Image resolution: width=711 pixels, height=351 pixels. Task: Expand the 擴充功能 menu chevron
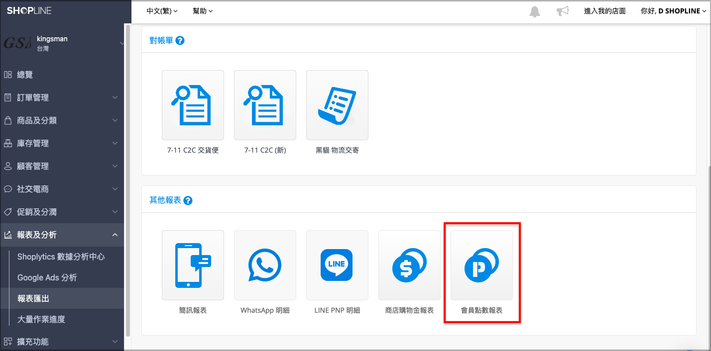pyautogui.click(x=115, y=342)
